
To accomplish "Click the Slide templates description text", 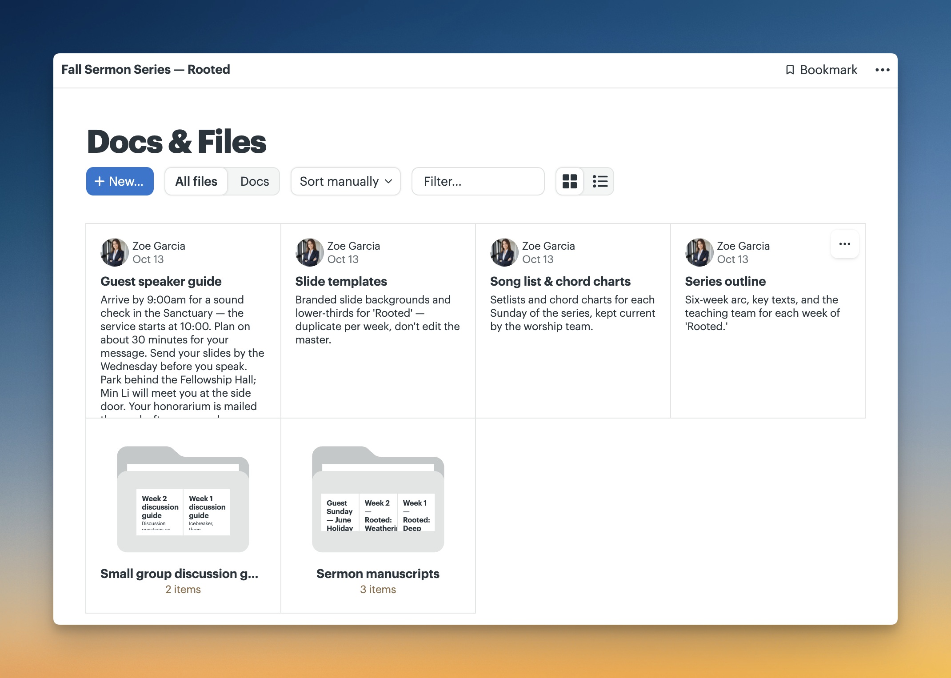I will [378, 319].
